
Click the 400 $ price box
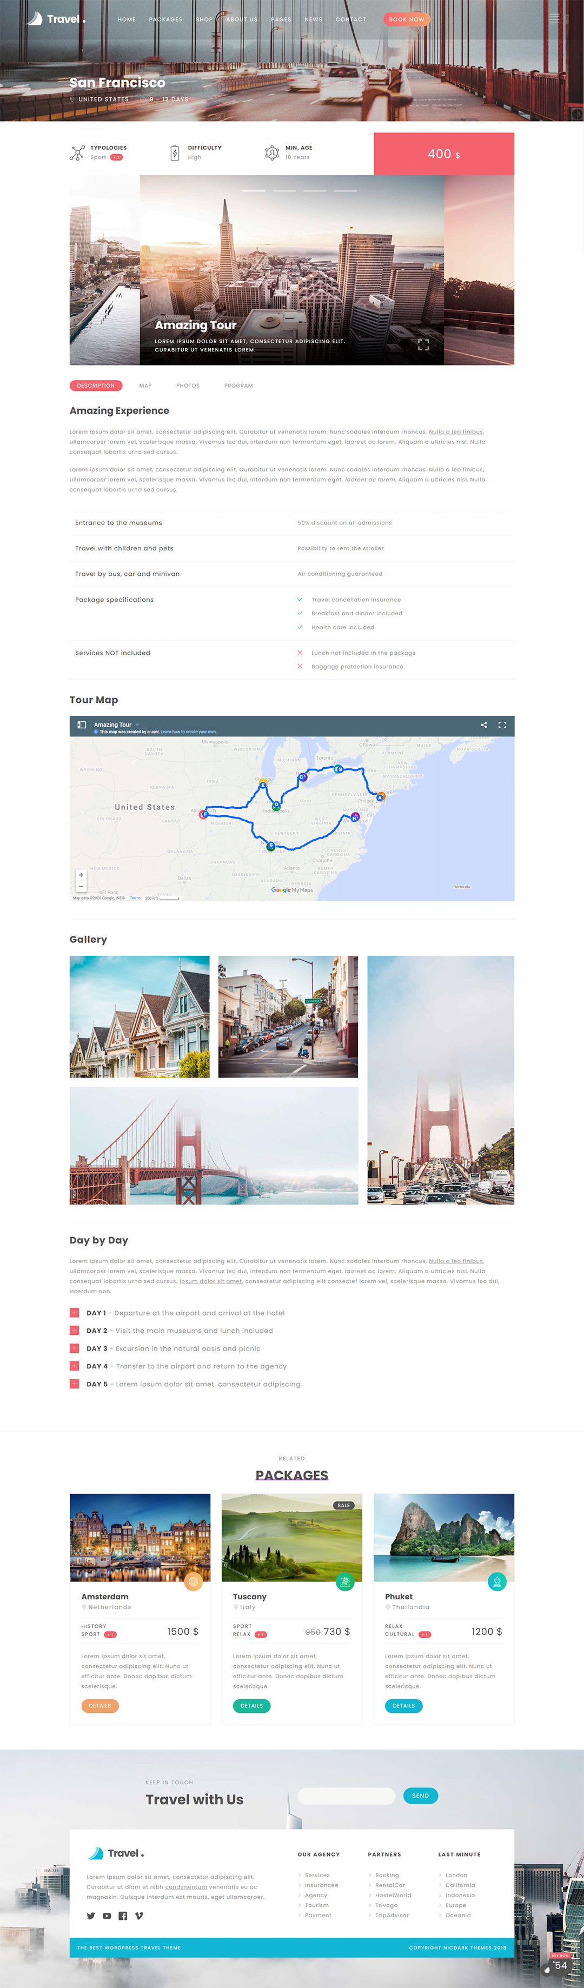[x=443, y=154]
